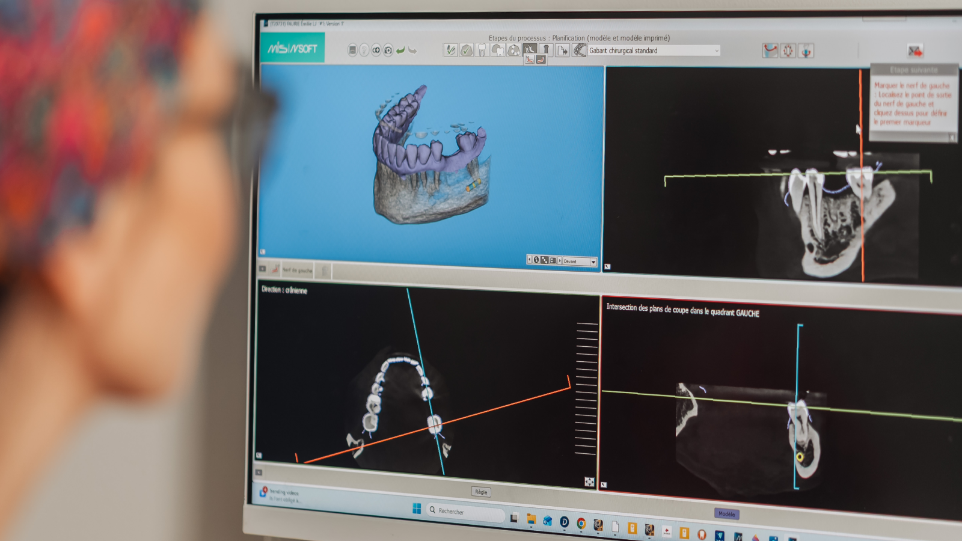This screenshot has width=962, height=541.
Task: Select the left nerve sub-tool icon
Action: pos(529,60)
